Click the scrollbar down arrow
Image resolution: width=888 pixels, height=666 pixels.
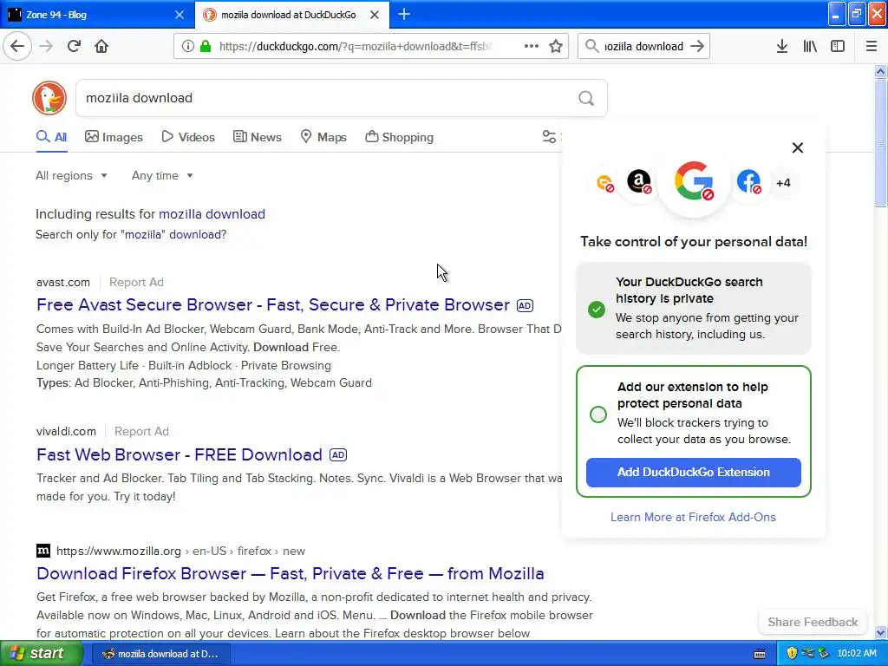[881, 632]
